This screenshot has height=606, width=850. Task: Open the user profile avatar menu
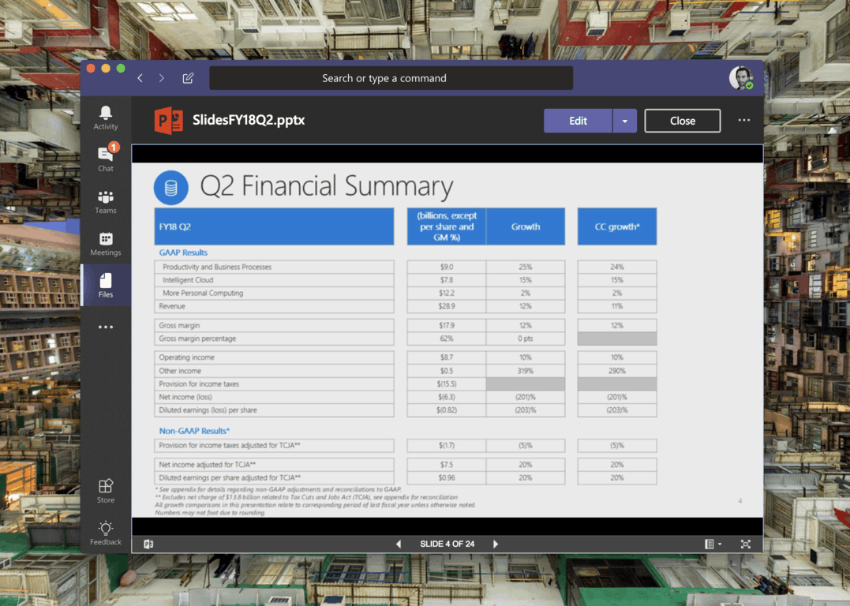coord(740,77)
